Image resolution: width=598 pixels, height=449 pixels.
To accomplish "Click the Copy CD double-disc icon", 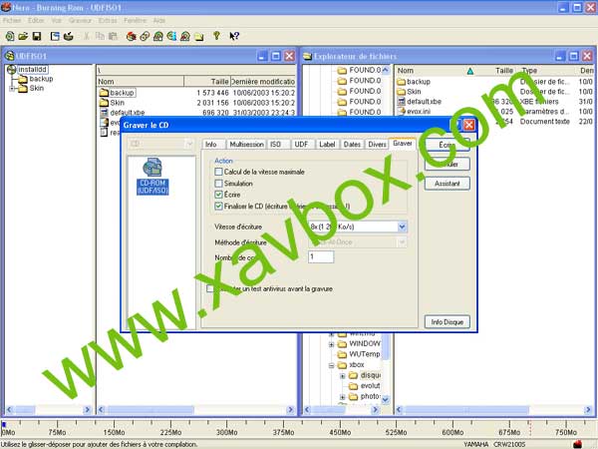I will pyautogui.click(x=145, y=36).
